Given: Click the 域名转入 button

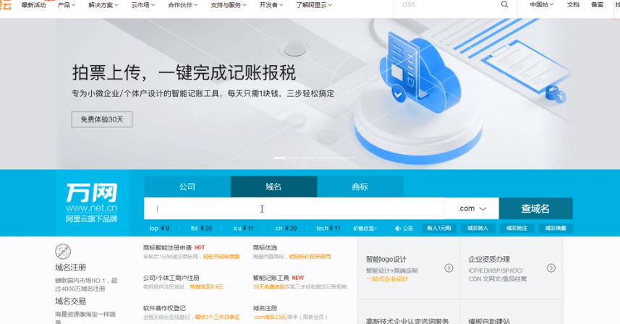Looking at the screenshot, I should point(477,228).
